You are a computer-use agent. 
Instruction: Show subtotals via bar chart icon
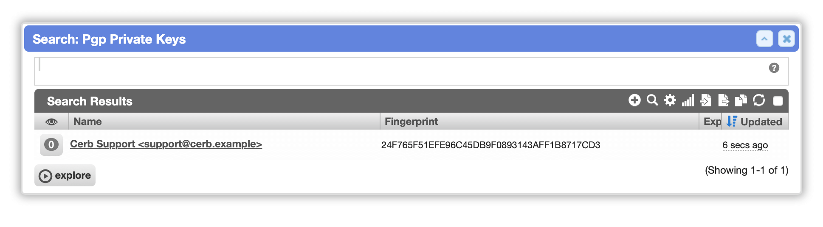coord(688,100)
